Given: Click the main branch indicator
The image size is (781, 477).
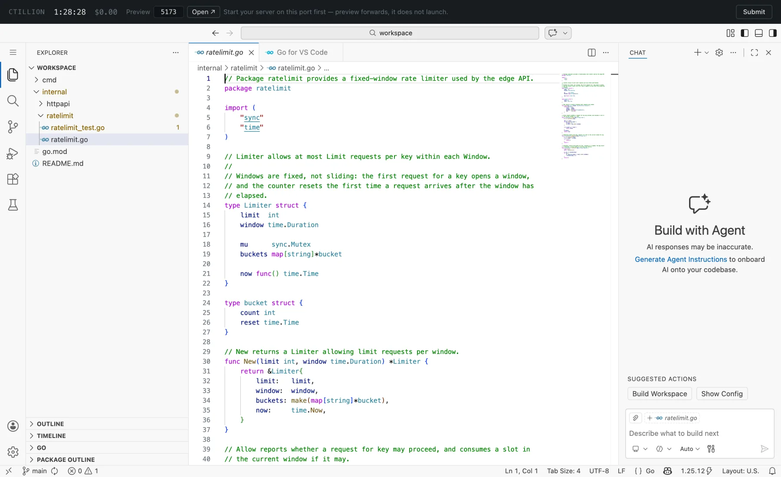Looking at the screenshot, I should pos(35,471).
